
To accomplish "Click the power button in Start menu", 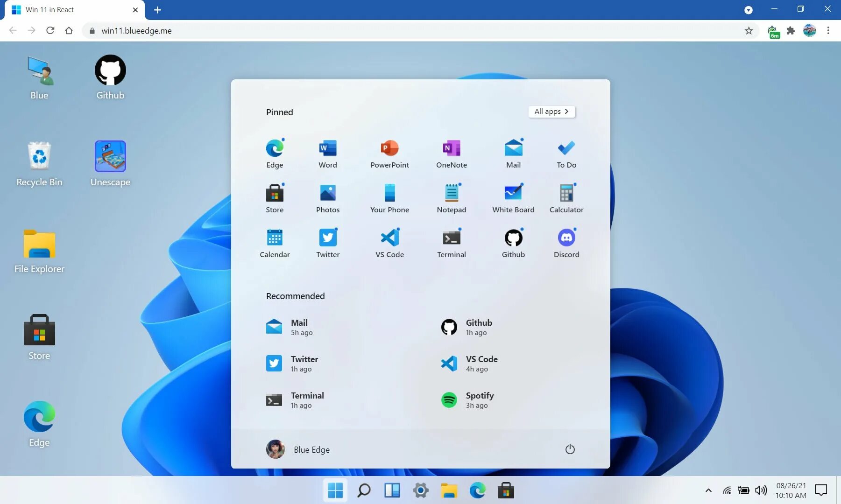I will pos(570,449).
